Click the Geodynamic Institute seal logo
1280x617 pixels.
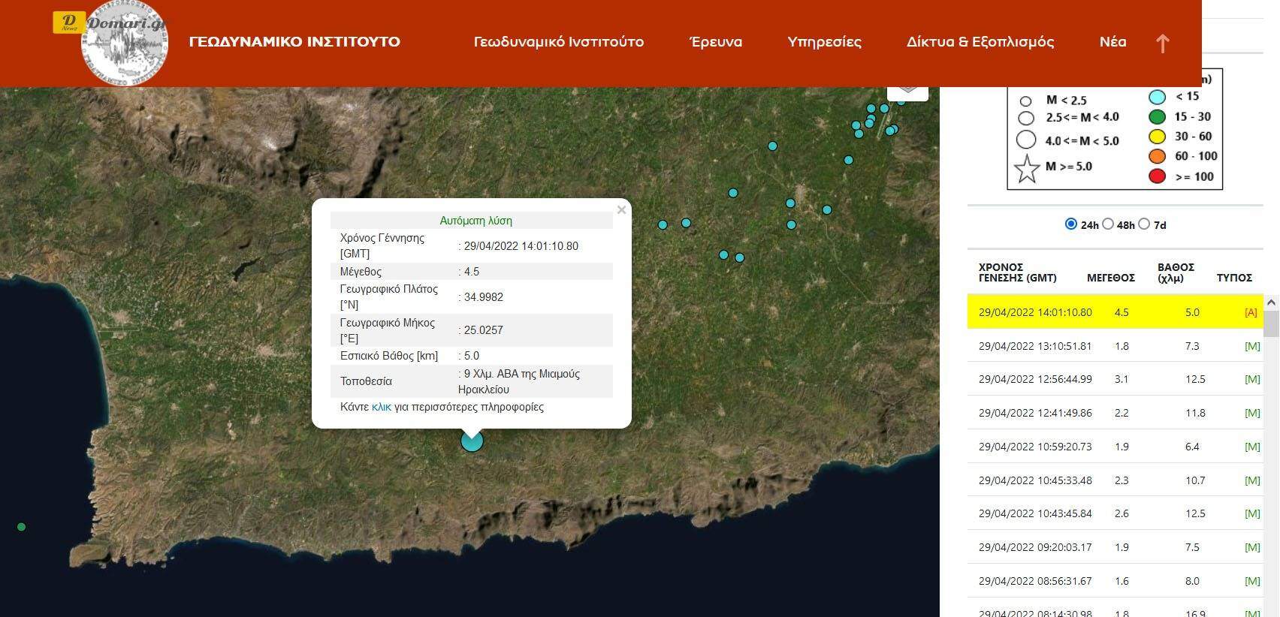coord(125,45)
